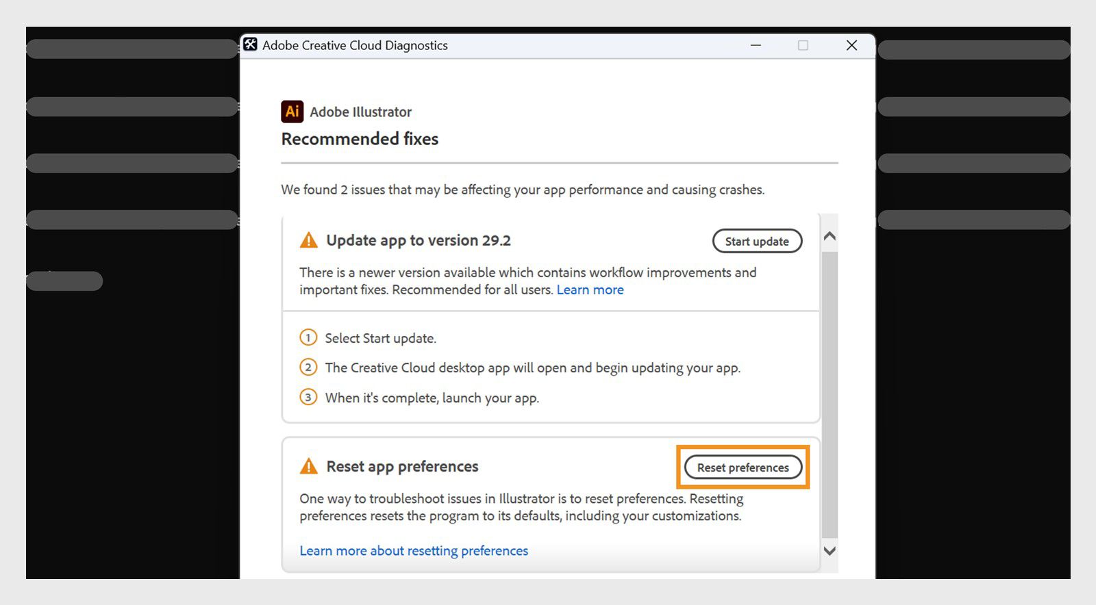1096x605 pixels.
Task: Select the step 2 numbered circle
Action: [308, 368]
